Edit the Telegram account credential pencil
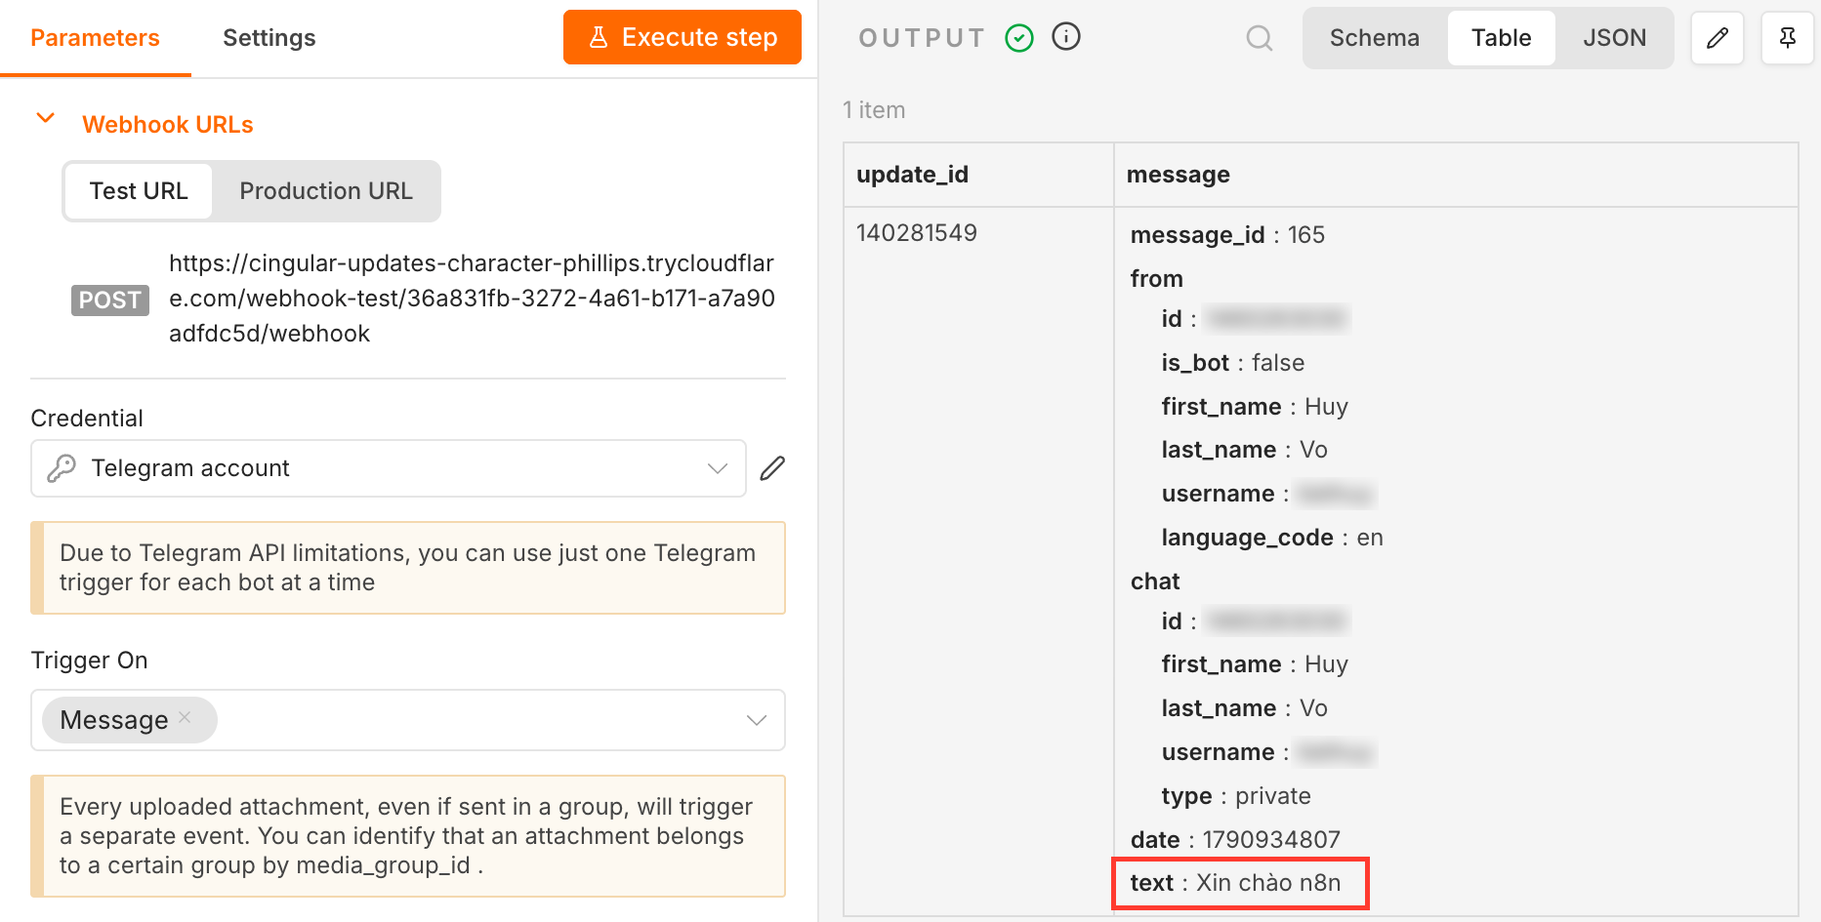 coord(772,468)
